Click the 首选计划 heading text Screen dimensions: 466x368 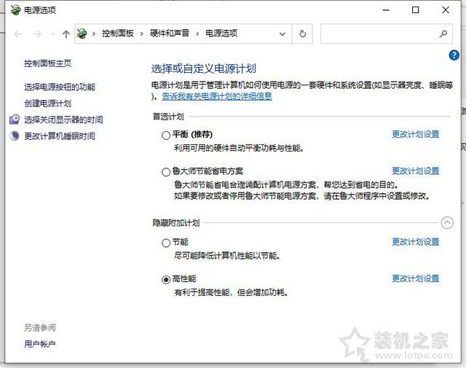click(x=168, y=117)
